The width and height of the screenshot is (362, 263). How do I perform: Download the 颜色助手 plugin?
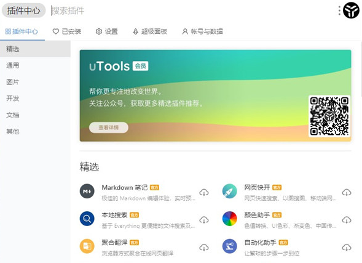pyautogui.click(x=347, y=220)
